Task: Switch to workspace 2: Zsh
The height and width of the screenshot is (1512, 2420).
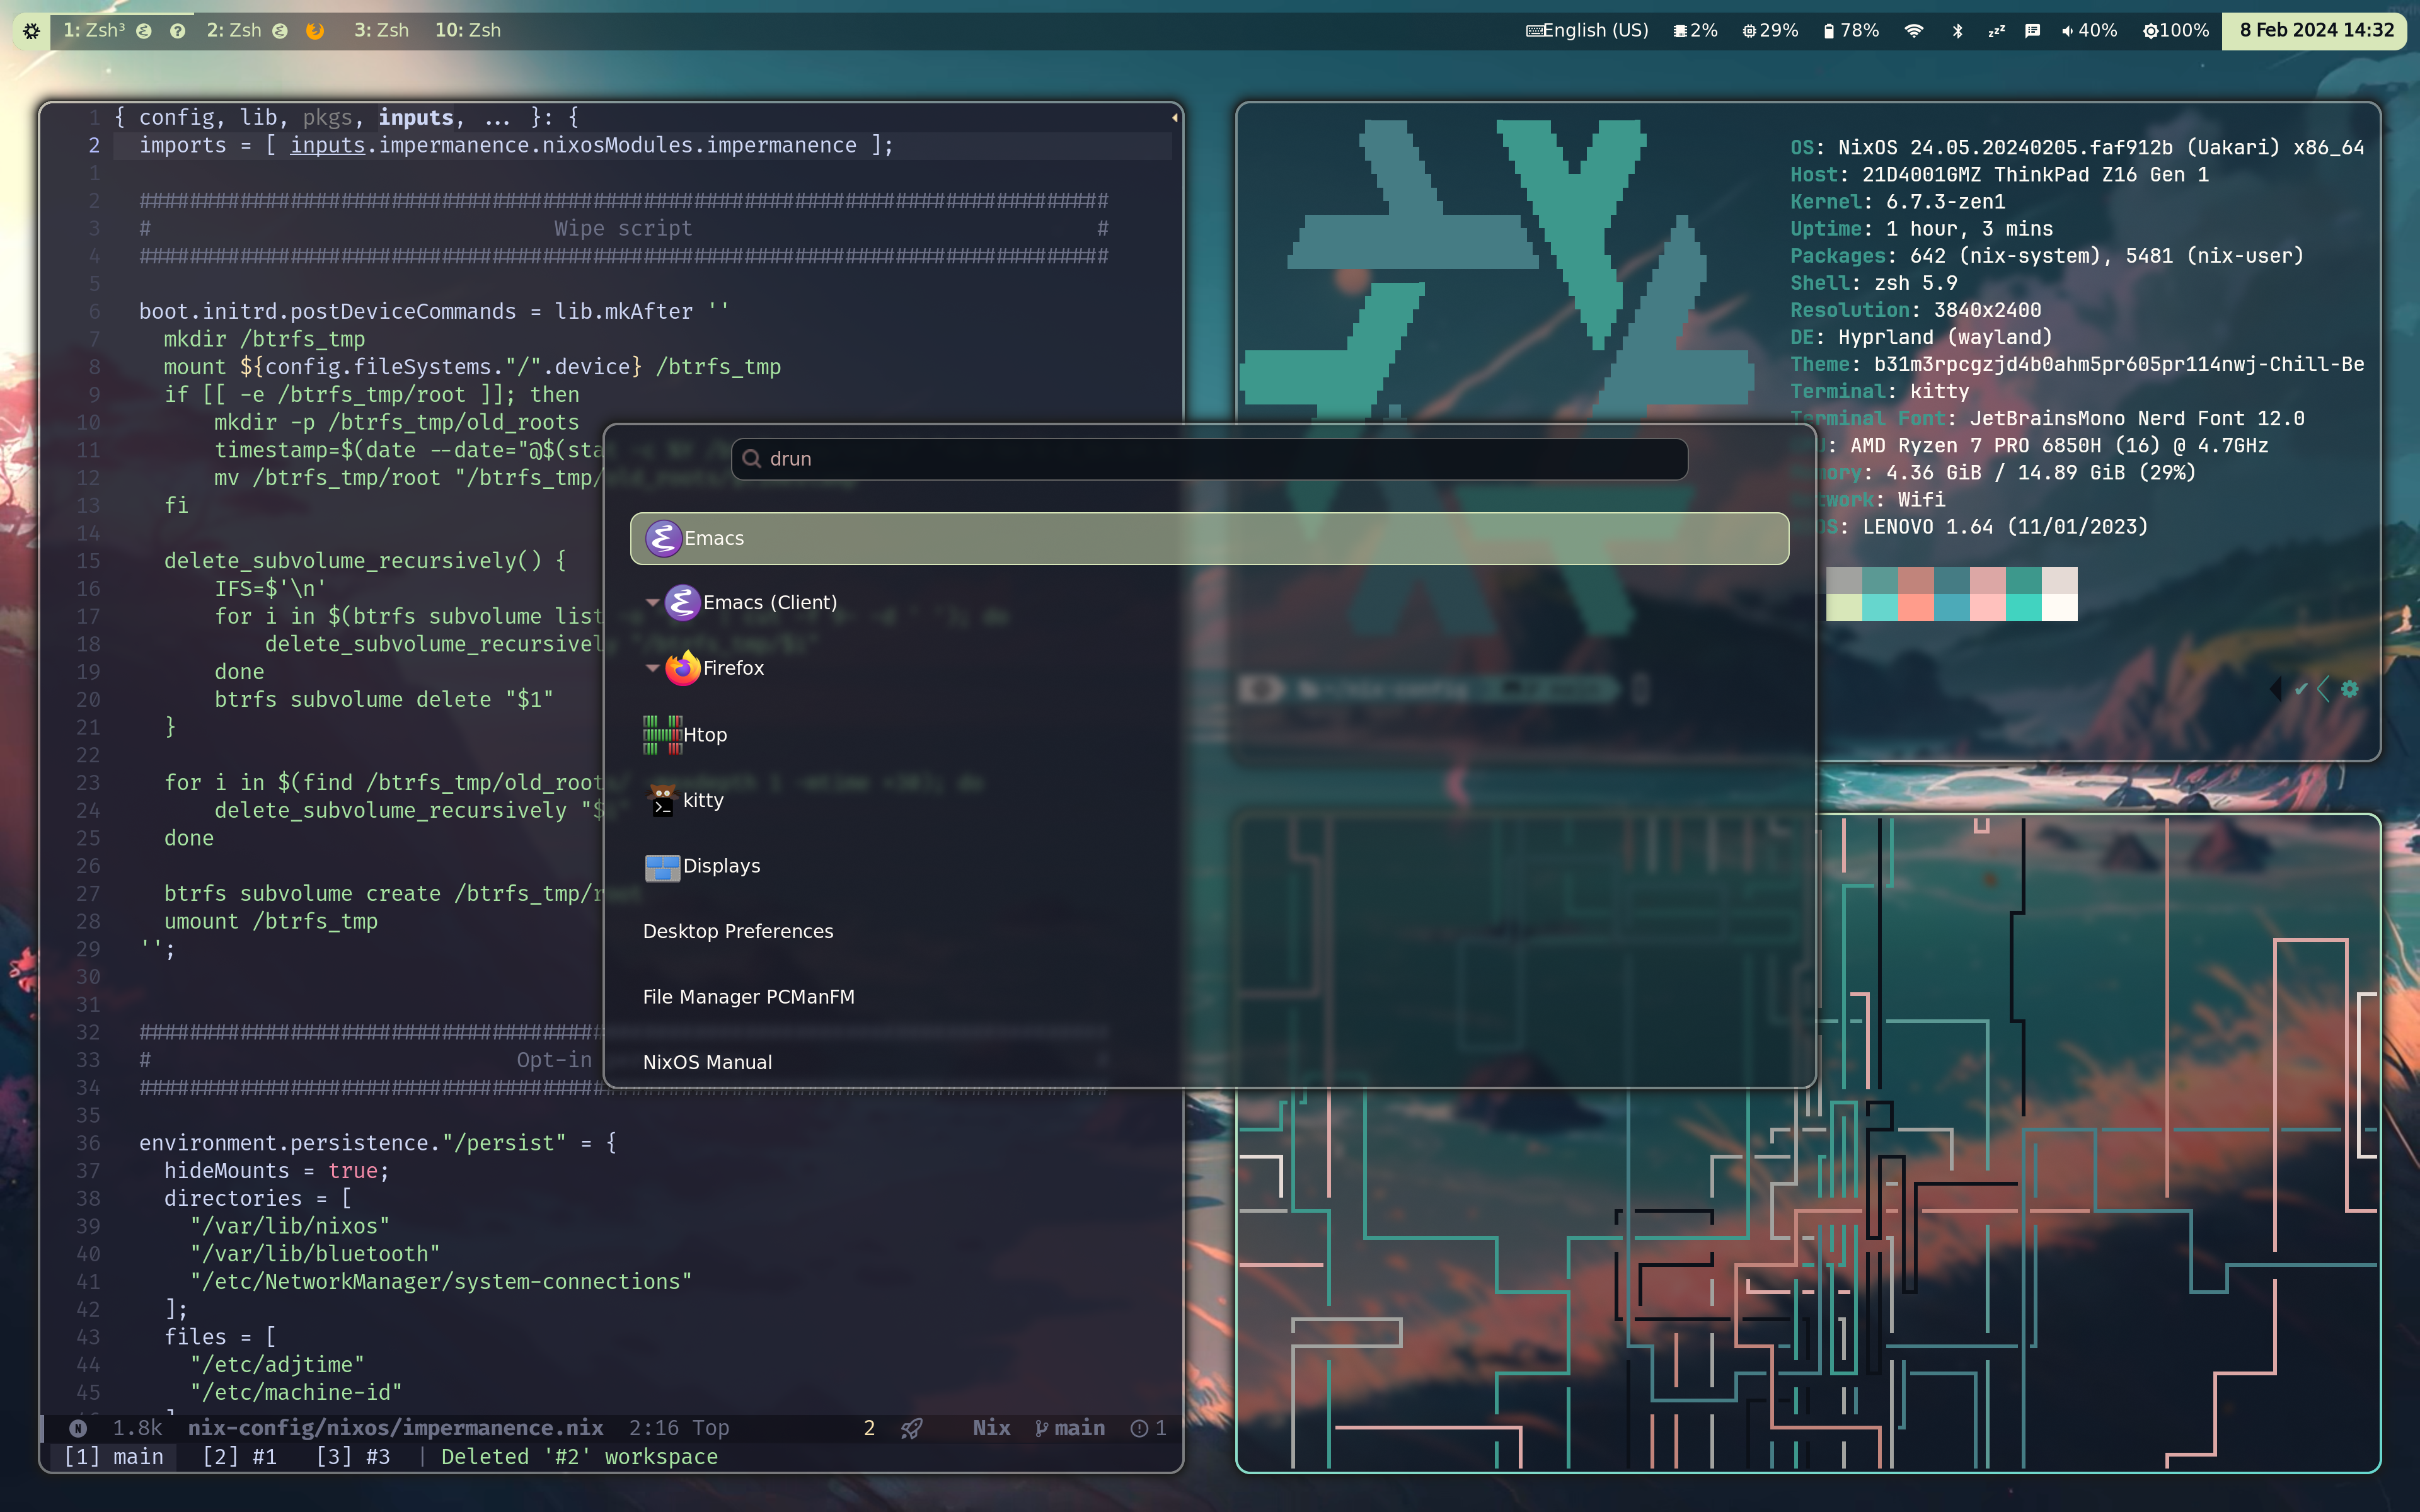Action: tap(234, 31)
